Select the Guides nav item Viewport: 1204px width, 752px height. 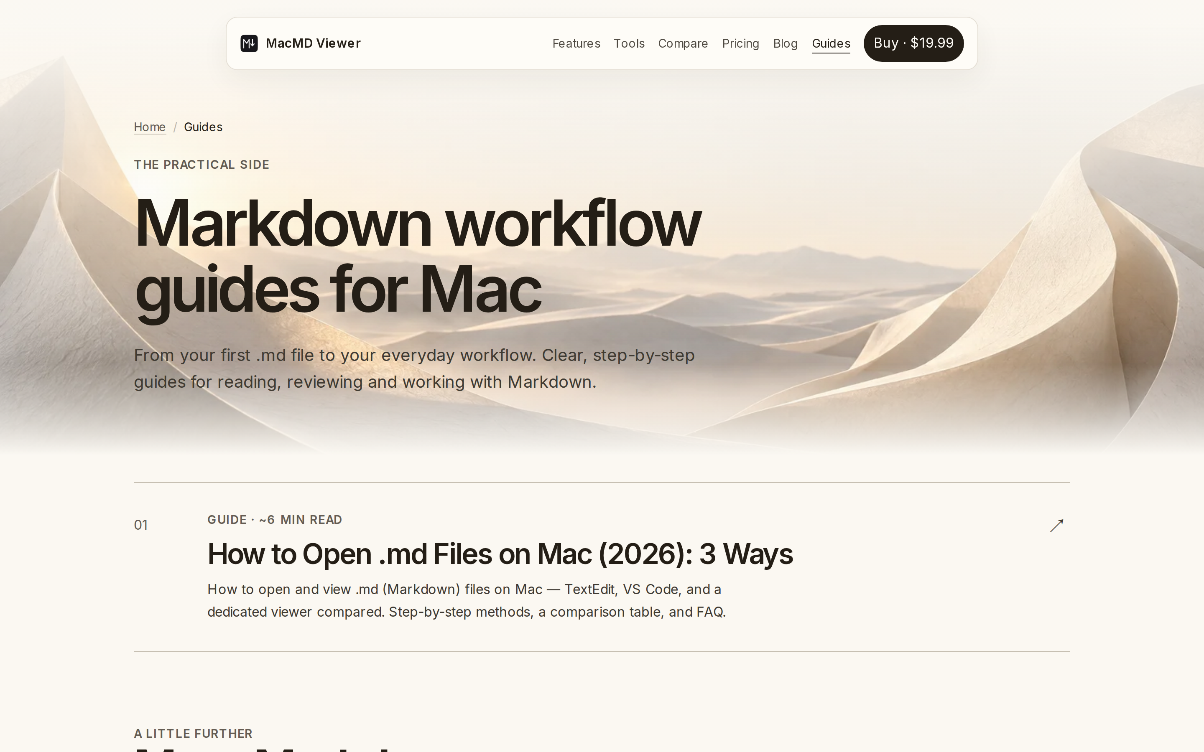click(831, 43)
